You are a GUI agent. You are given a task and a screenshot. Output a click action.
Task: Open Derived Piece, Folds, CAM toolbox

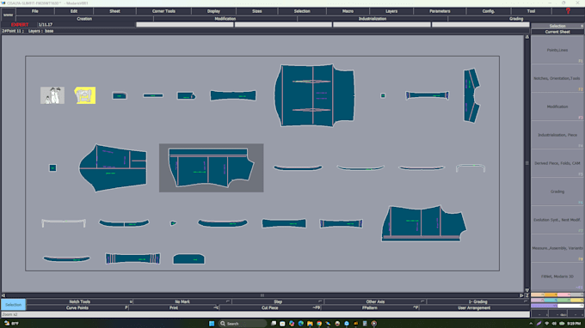557,163
